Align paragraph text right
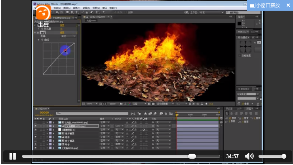Viewport: 293px width, 165px height. click(x=236, y=113)
